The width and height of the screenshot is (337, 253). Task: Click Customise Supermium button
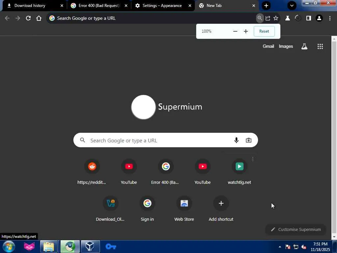(296, 230)
